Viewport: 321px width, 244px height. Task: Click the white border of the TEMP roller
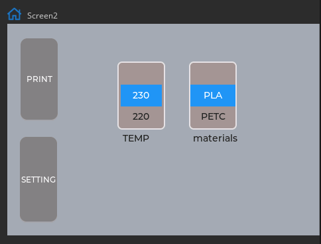118,95
